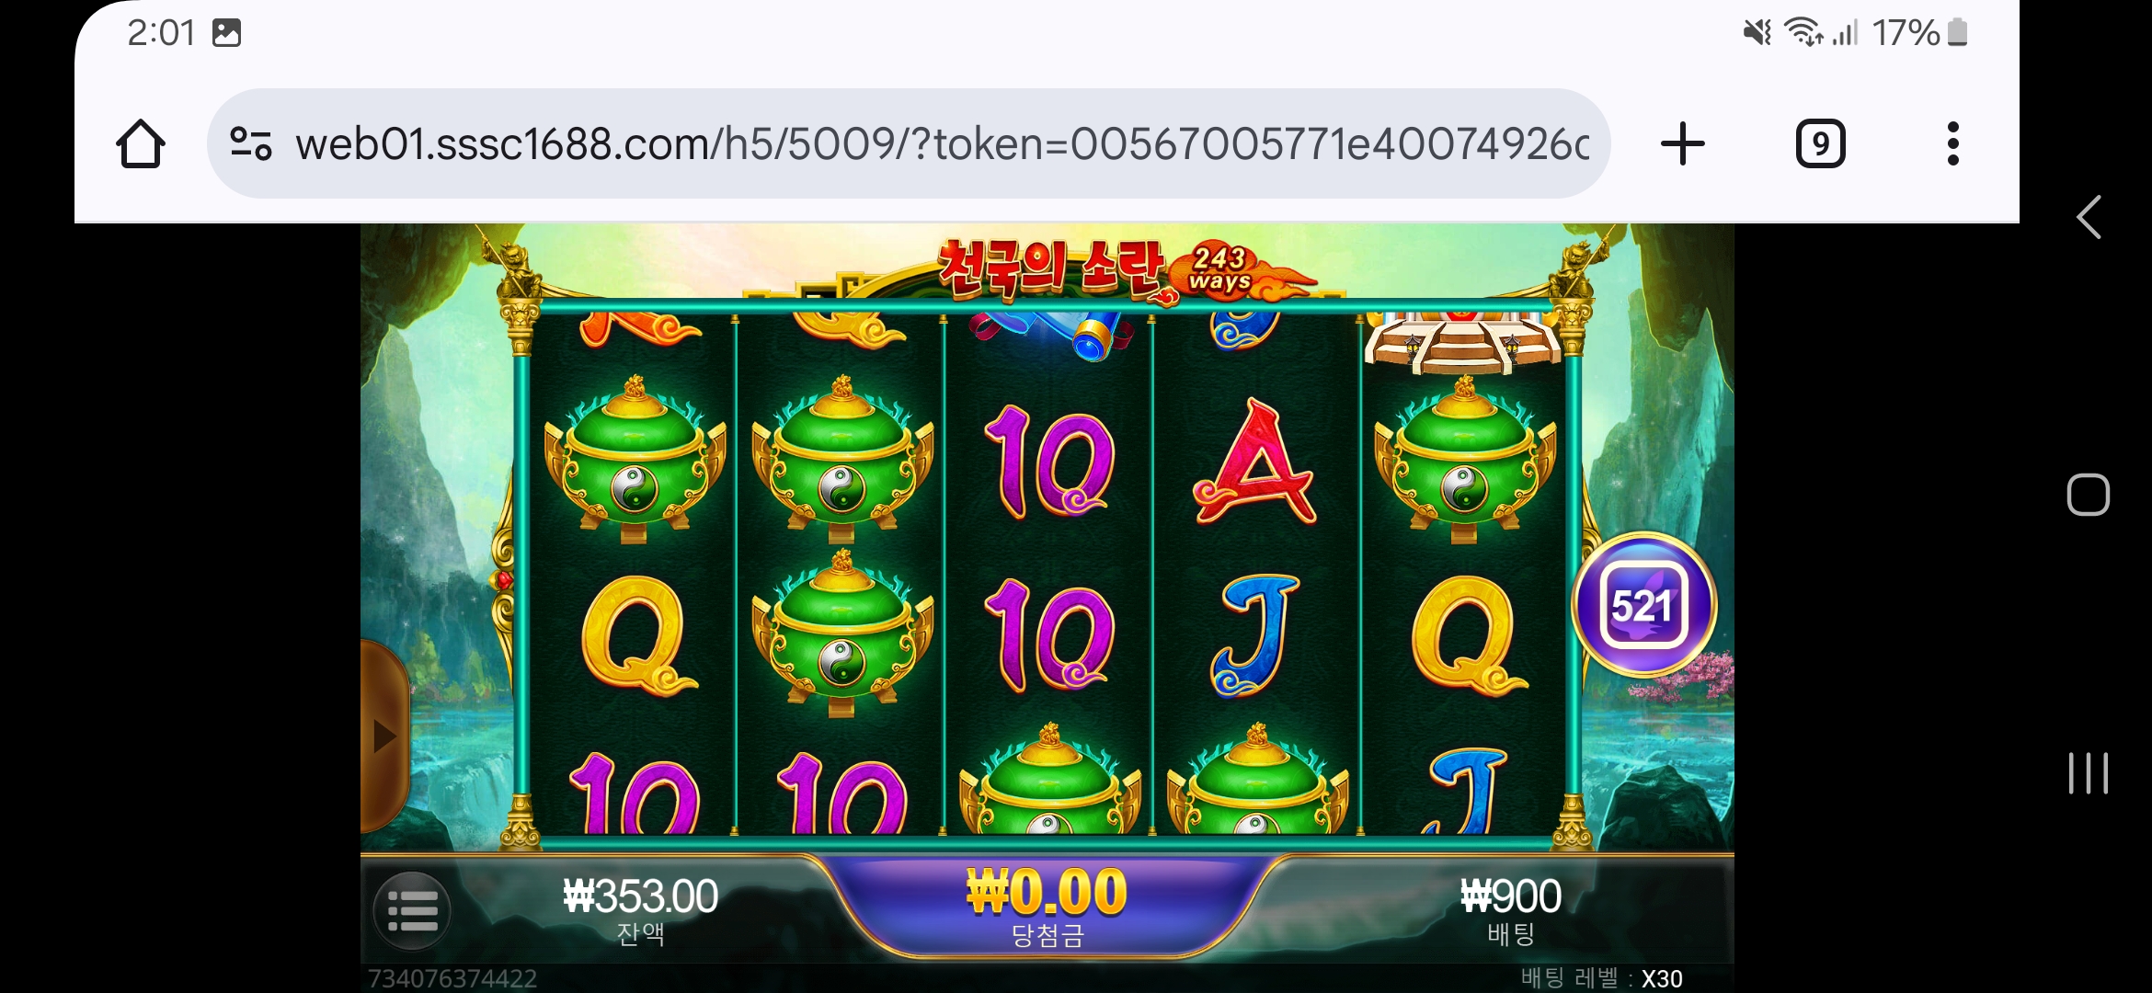Tap the 243 ways badge
Image resolution: width=2152 pixels, height=993 pixels.
pos(1219,268)
